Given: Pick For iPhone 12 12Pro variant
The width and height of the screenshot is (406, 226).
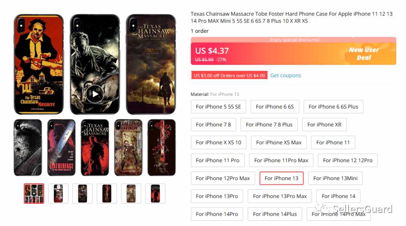Looking at the screenshot, I should click(347, 160).
